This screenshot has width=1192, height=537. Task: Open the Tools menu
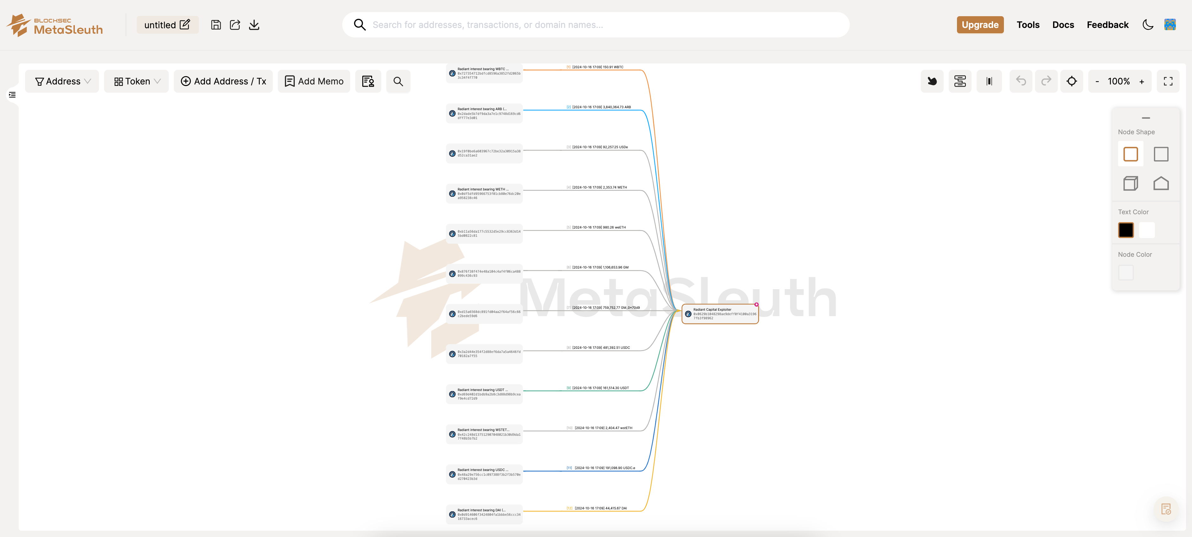pos(1028,25)
